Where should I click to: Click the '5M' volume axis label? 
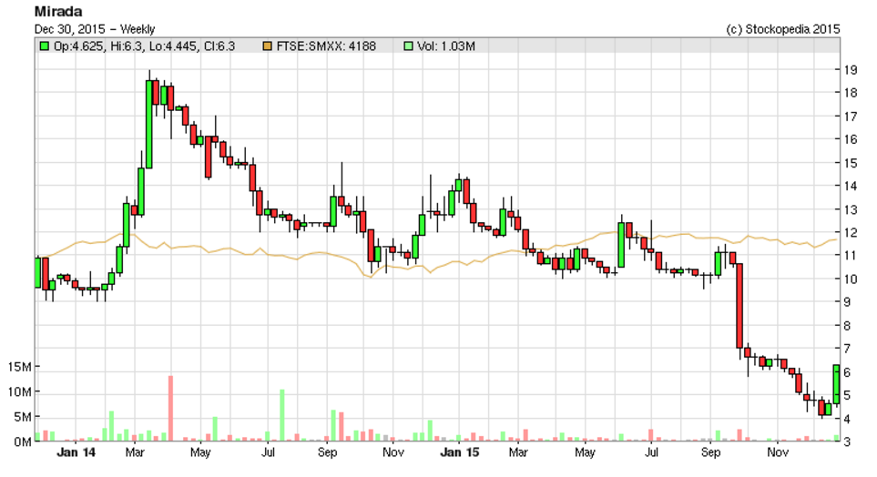click(x=23, y=417)
